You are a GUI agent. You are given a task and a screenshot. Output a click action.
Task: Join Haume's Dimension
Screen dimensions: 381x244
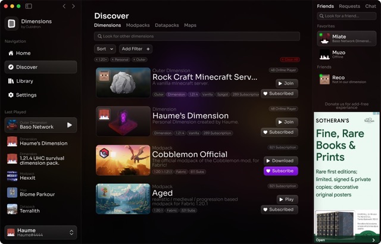point(287,122)
